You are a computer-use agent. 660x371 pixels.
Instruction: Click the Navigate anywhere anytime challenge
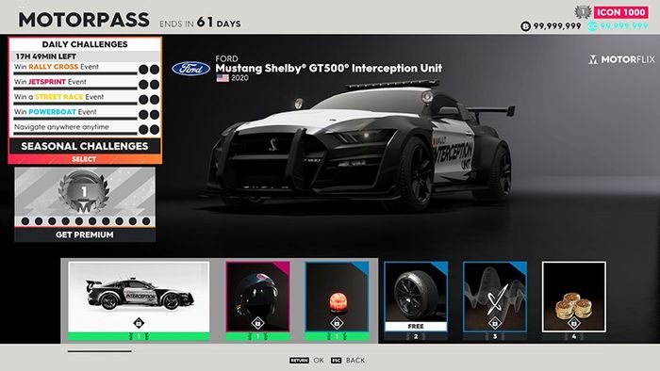(x=87, y=129)
